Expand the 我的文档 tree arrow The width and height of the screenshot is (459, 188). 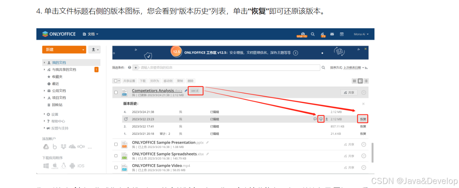coord(44,62)
